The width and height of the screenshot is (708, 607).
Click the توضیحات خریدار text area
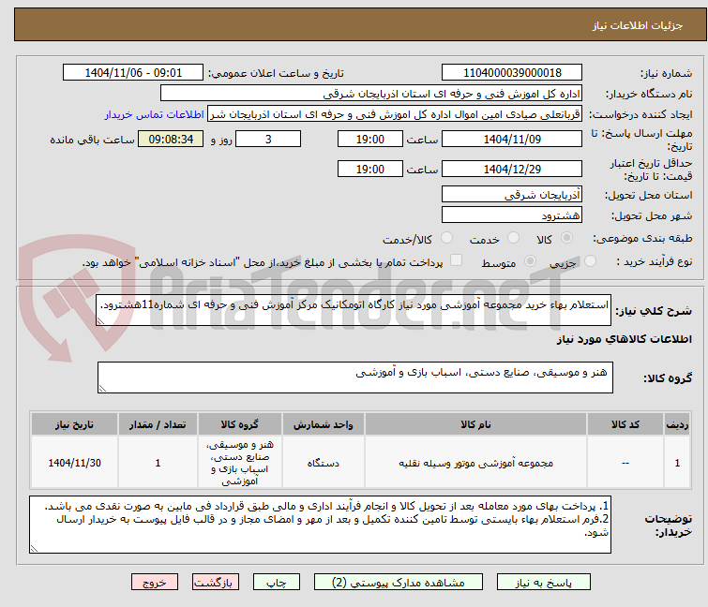coord(320,525)
